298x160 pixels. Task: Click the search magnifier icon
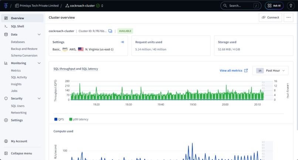(x=225, y=6)
